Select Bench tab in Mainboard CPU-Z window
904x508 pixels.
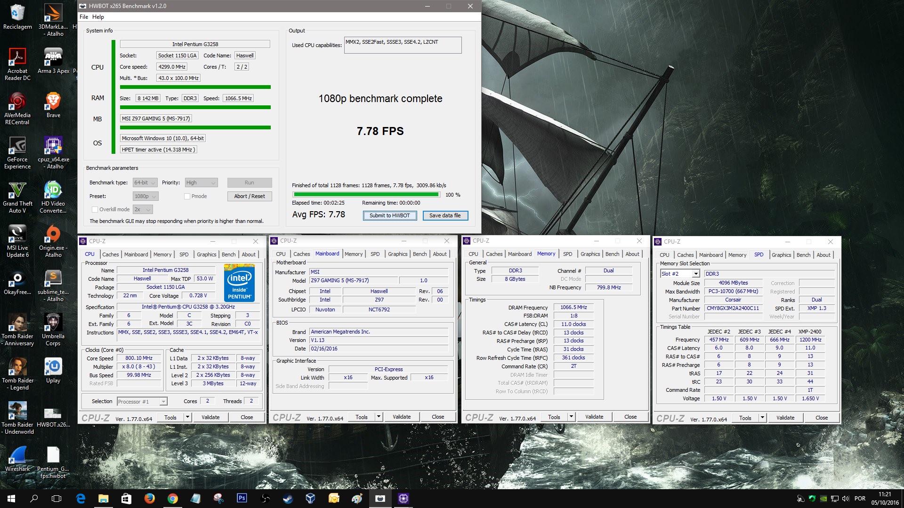tap(420, 254)
